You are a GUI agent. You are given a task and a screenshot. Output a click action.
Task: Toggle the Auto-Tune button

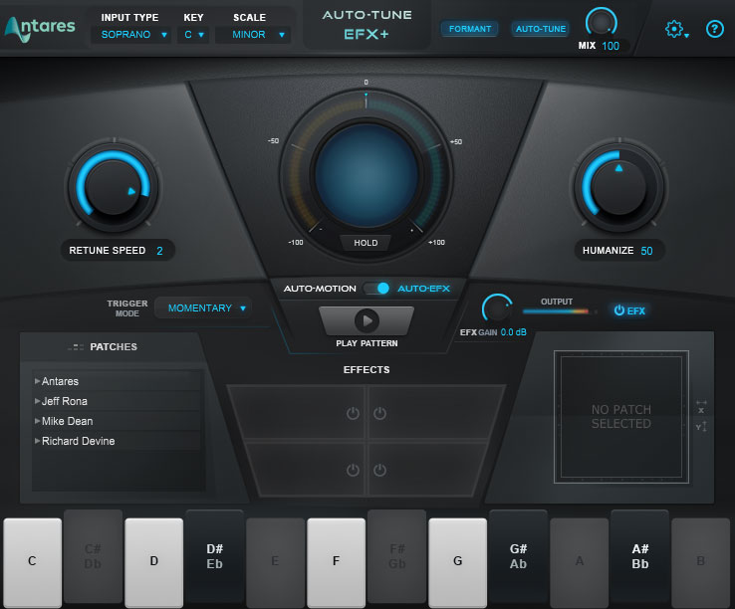pos(541,29)
